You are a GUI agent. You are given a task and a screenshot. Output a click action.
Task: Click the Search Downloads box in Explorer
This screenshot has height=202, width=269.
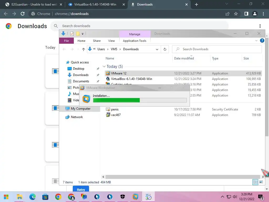[217, 49]
